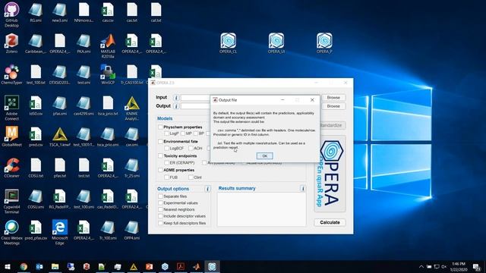
Task: Check the Physchem properties checkbox
Action: click(160, 127)
